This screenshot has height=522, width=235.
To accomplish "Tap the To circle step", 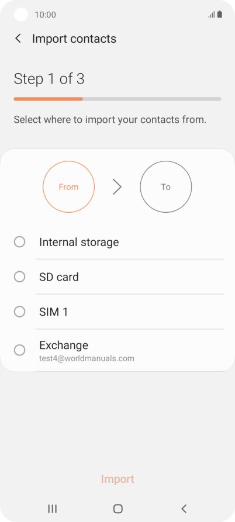I will coord(166,186).
